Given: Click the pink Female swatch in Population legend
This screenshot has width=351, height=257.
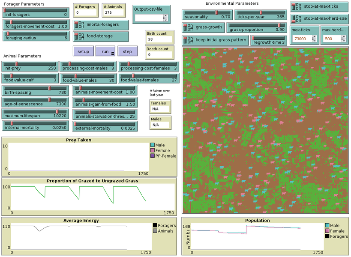Looking at the screenshot, I should (x=328, y=230).
